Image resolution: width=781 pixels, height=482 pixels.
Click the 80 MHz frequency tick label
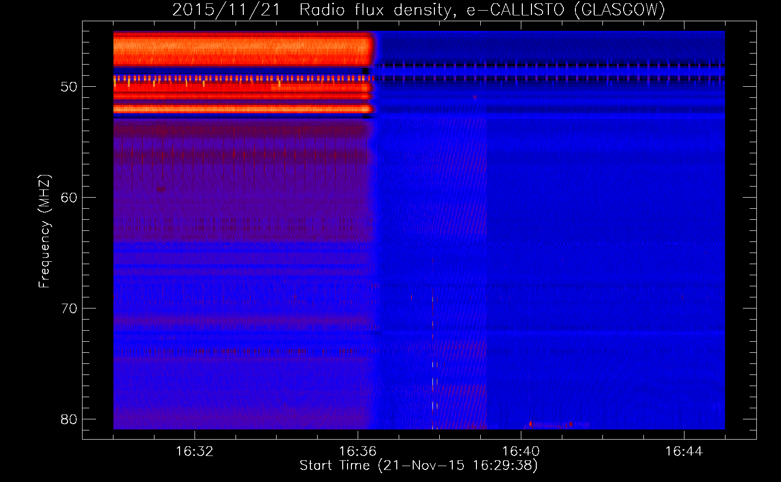69,419
